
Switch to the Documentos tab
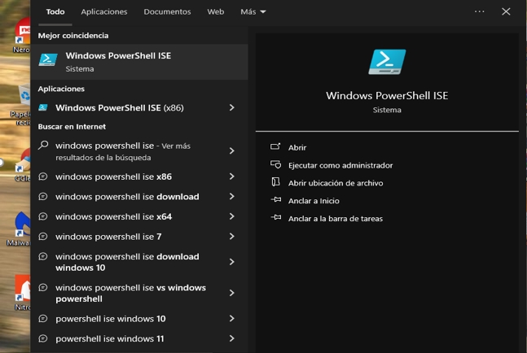pos(167,11)
